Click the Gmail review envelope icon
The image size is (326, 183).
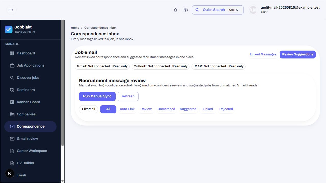pos(12,139)
